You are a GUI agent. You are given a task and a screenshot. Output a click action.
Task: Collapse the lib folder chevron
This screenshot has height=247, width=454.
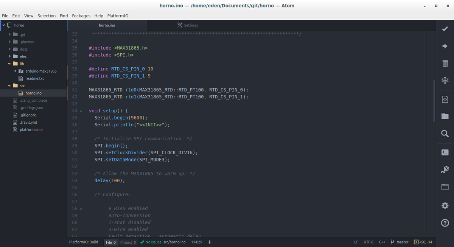point(9,64)
